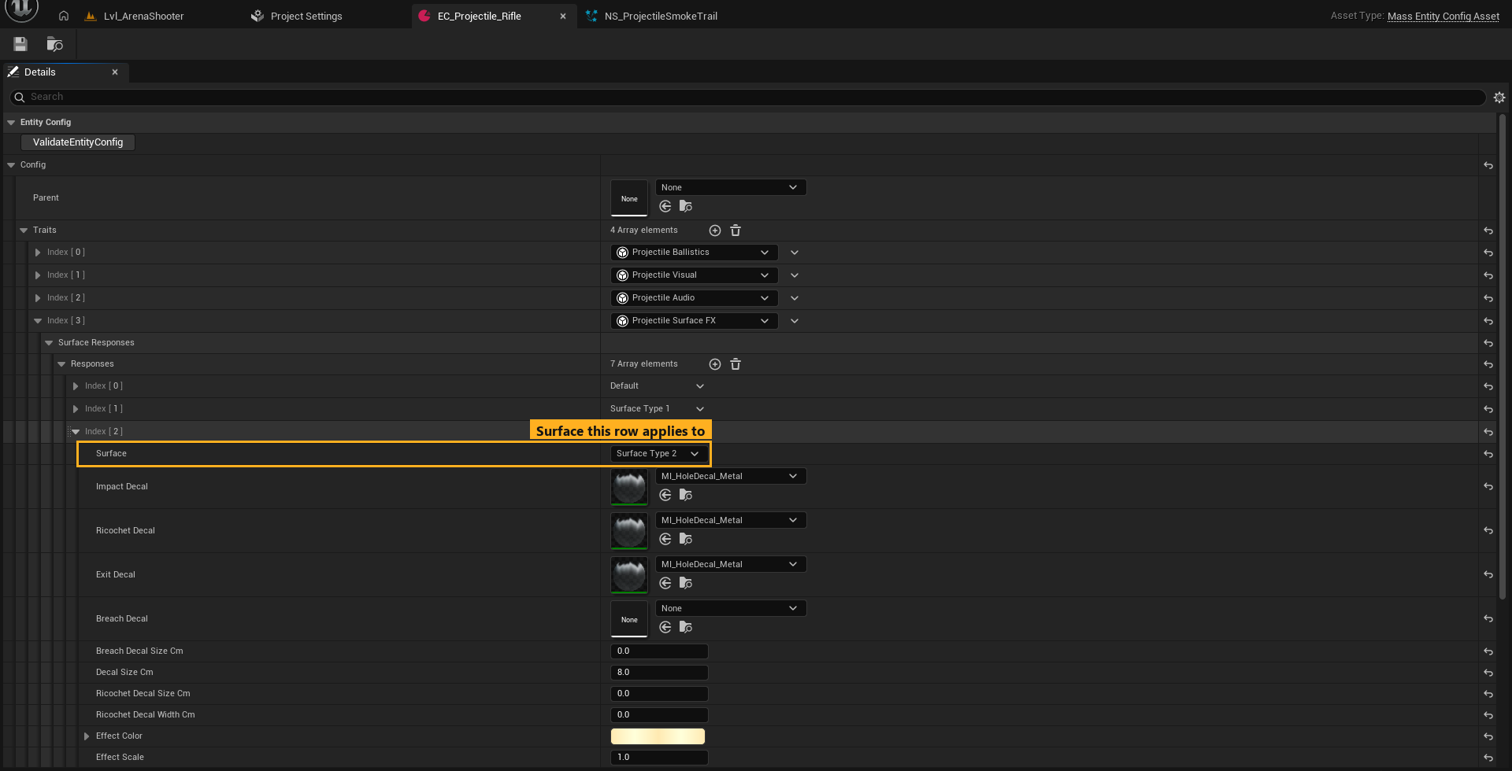Click the Decal Size Cm value field
The height and width of the screenshot is (771, 1512).
click(659, 673)
